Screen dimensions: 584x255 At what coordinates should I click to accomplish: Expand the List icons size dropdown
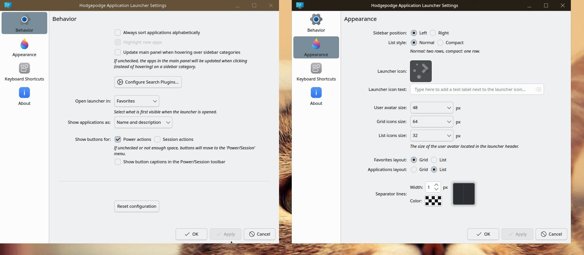coord(432,135)
